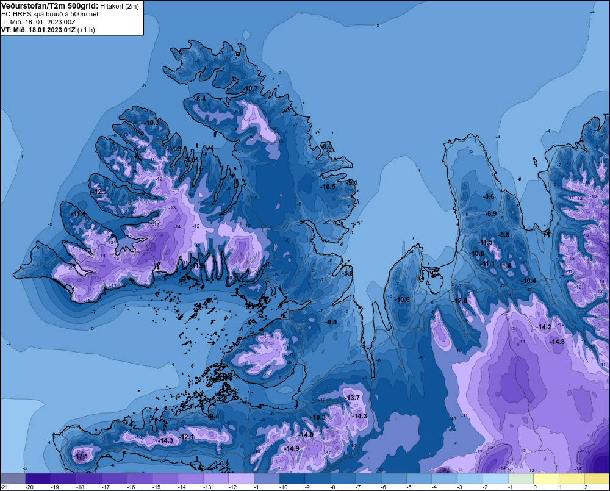Select the -14 legend color swatch
Viewport: 610px width, 491px height.
[x=190, y=478]
